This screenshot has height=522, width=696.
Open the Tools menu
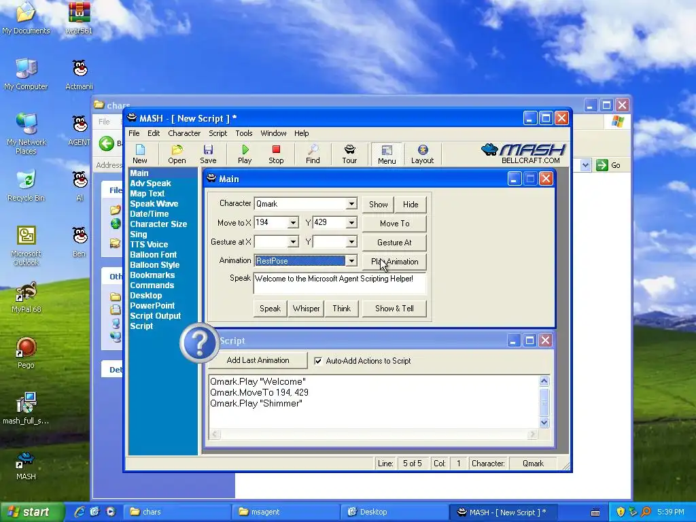click(x=244, y=133)
